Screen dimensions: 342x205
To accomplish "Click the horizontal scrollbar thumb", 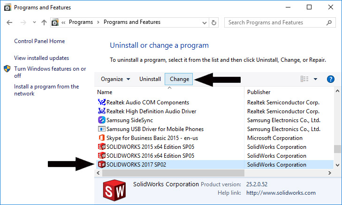I will 174,173.
